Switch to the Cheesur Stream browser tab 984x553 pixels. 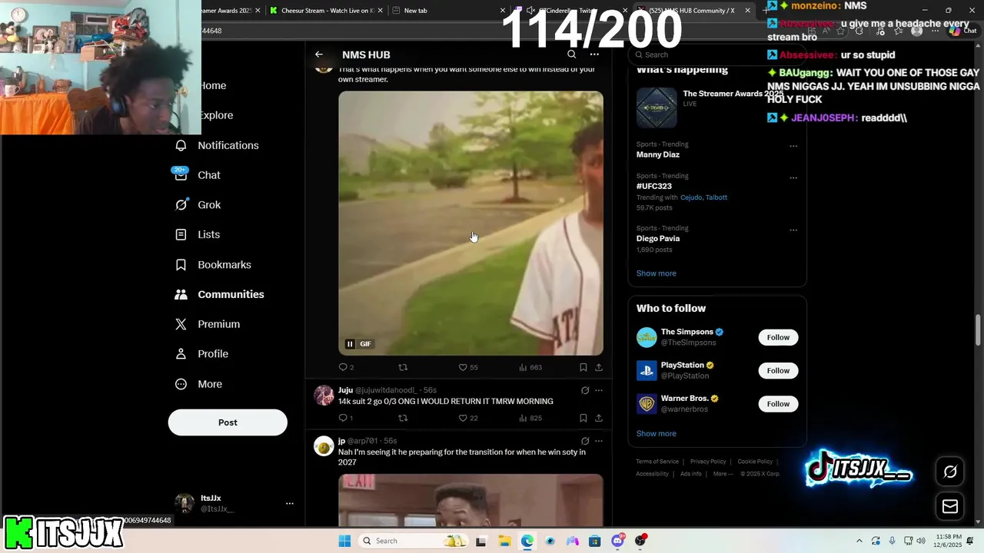click(x=325, y=10)
